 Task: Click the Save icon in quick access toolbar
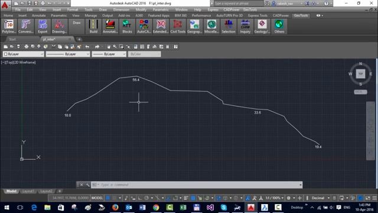29,4
